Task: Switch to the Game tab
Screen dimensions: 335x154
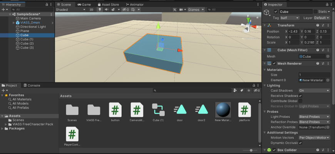Action: pyautogui.click(x=84, y=5)
